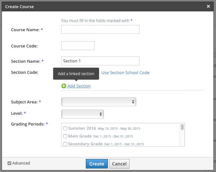
Task: Select the Section Name field containing Section 1
Action: tap(100, 61)
